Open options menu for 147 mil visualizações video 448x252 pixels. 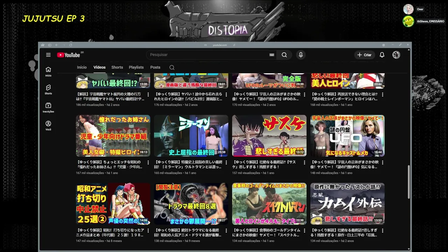point(148,231)
